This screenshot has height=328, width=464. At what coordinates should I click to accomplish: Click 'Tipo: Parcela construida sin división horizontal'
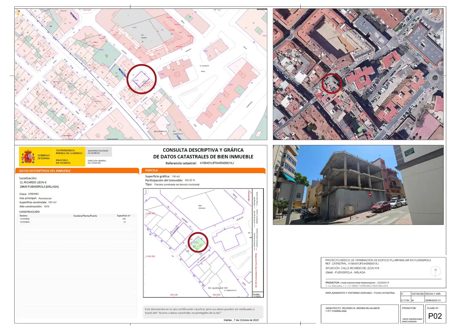coord(172,184)
